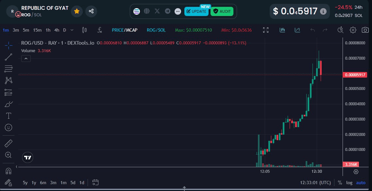Open chart settings gear in top toolbar
This screenshot has height=191, width=372.
[353, 30]
